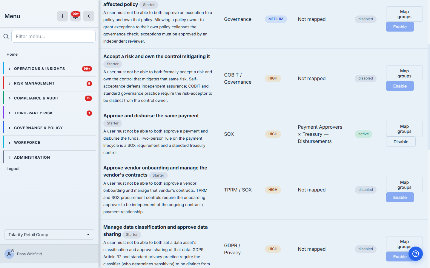This screenshot has height=268, width=430.
Task: Open the notifications bell icon
Action: [x=76, y=16]
